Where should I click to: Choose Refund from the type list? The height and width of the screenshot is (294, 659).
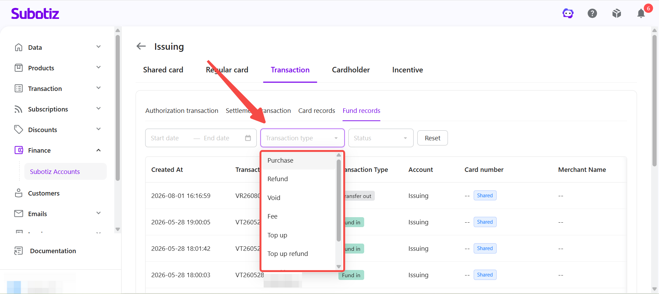coord(298,179)
